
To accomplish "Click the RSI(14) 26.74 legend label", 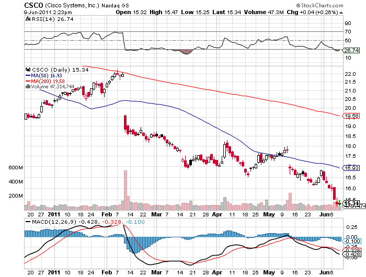I will pos(52,19).
